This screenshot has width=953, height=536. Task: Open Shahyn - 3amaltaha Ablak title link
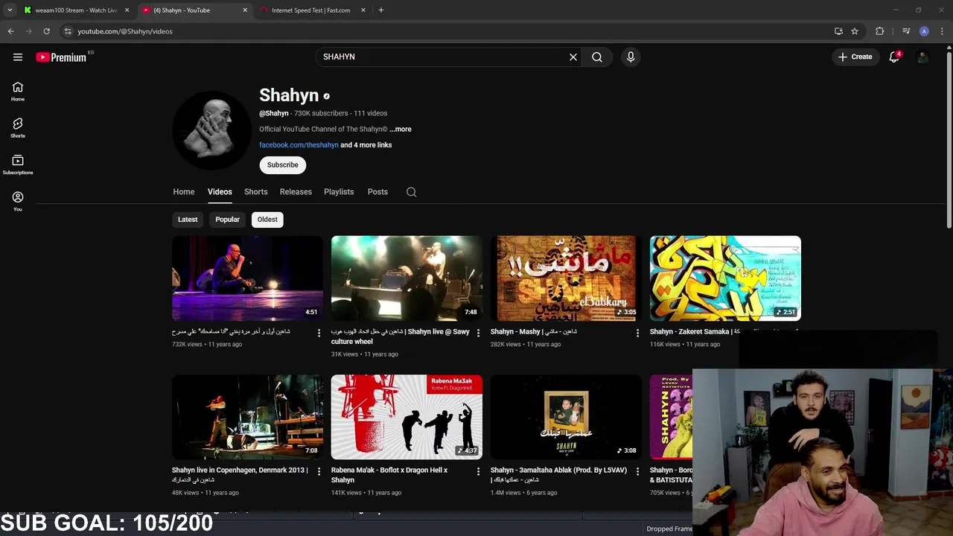[558, 475]
